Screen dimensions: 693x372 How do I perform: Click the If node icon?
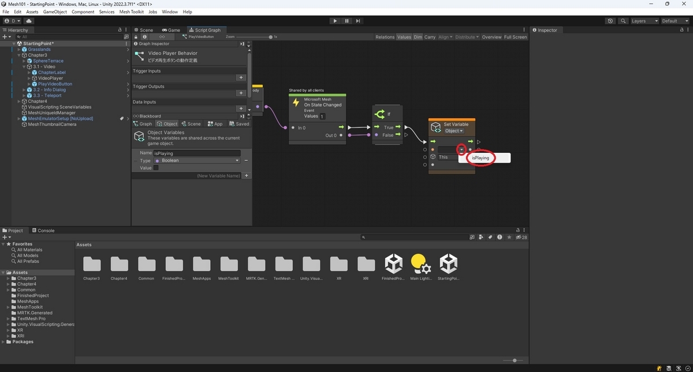379,114
